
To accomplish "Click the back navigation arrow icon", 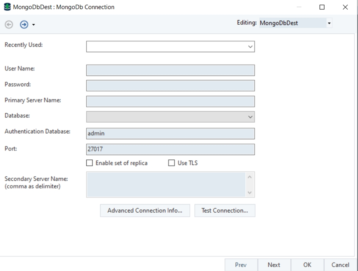I will tap(9, 25).
